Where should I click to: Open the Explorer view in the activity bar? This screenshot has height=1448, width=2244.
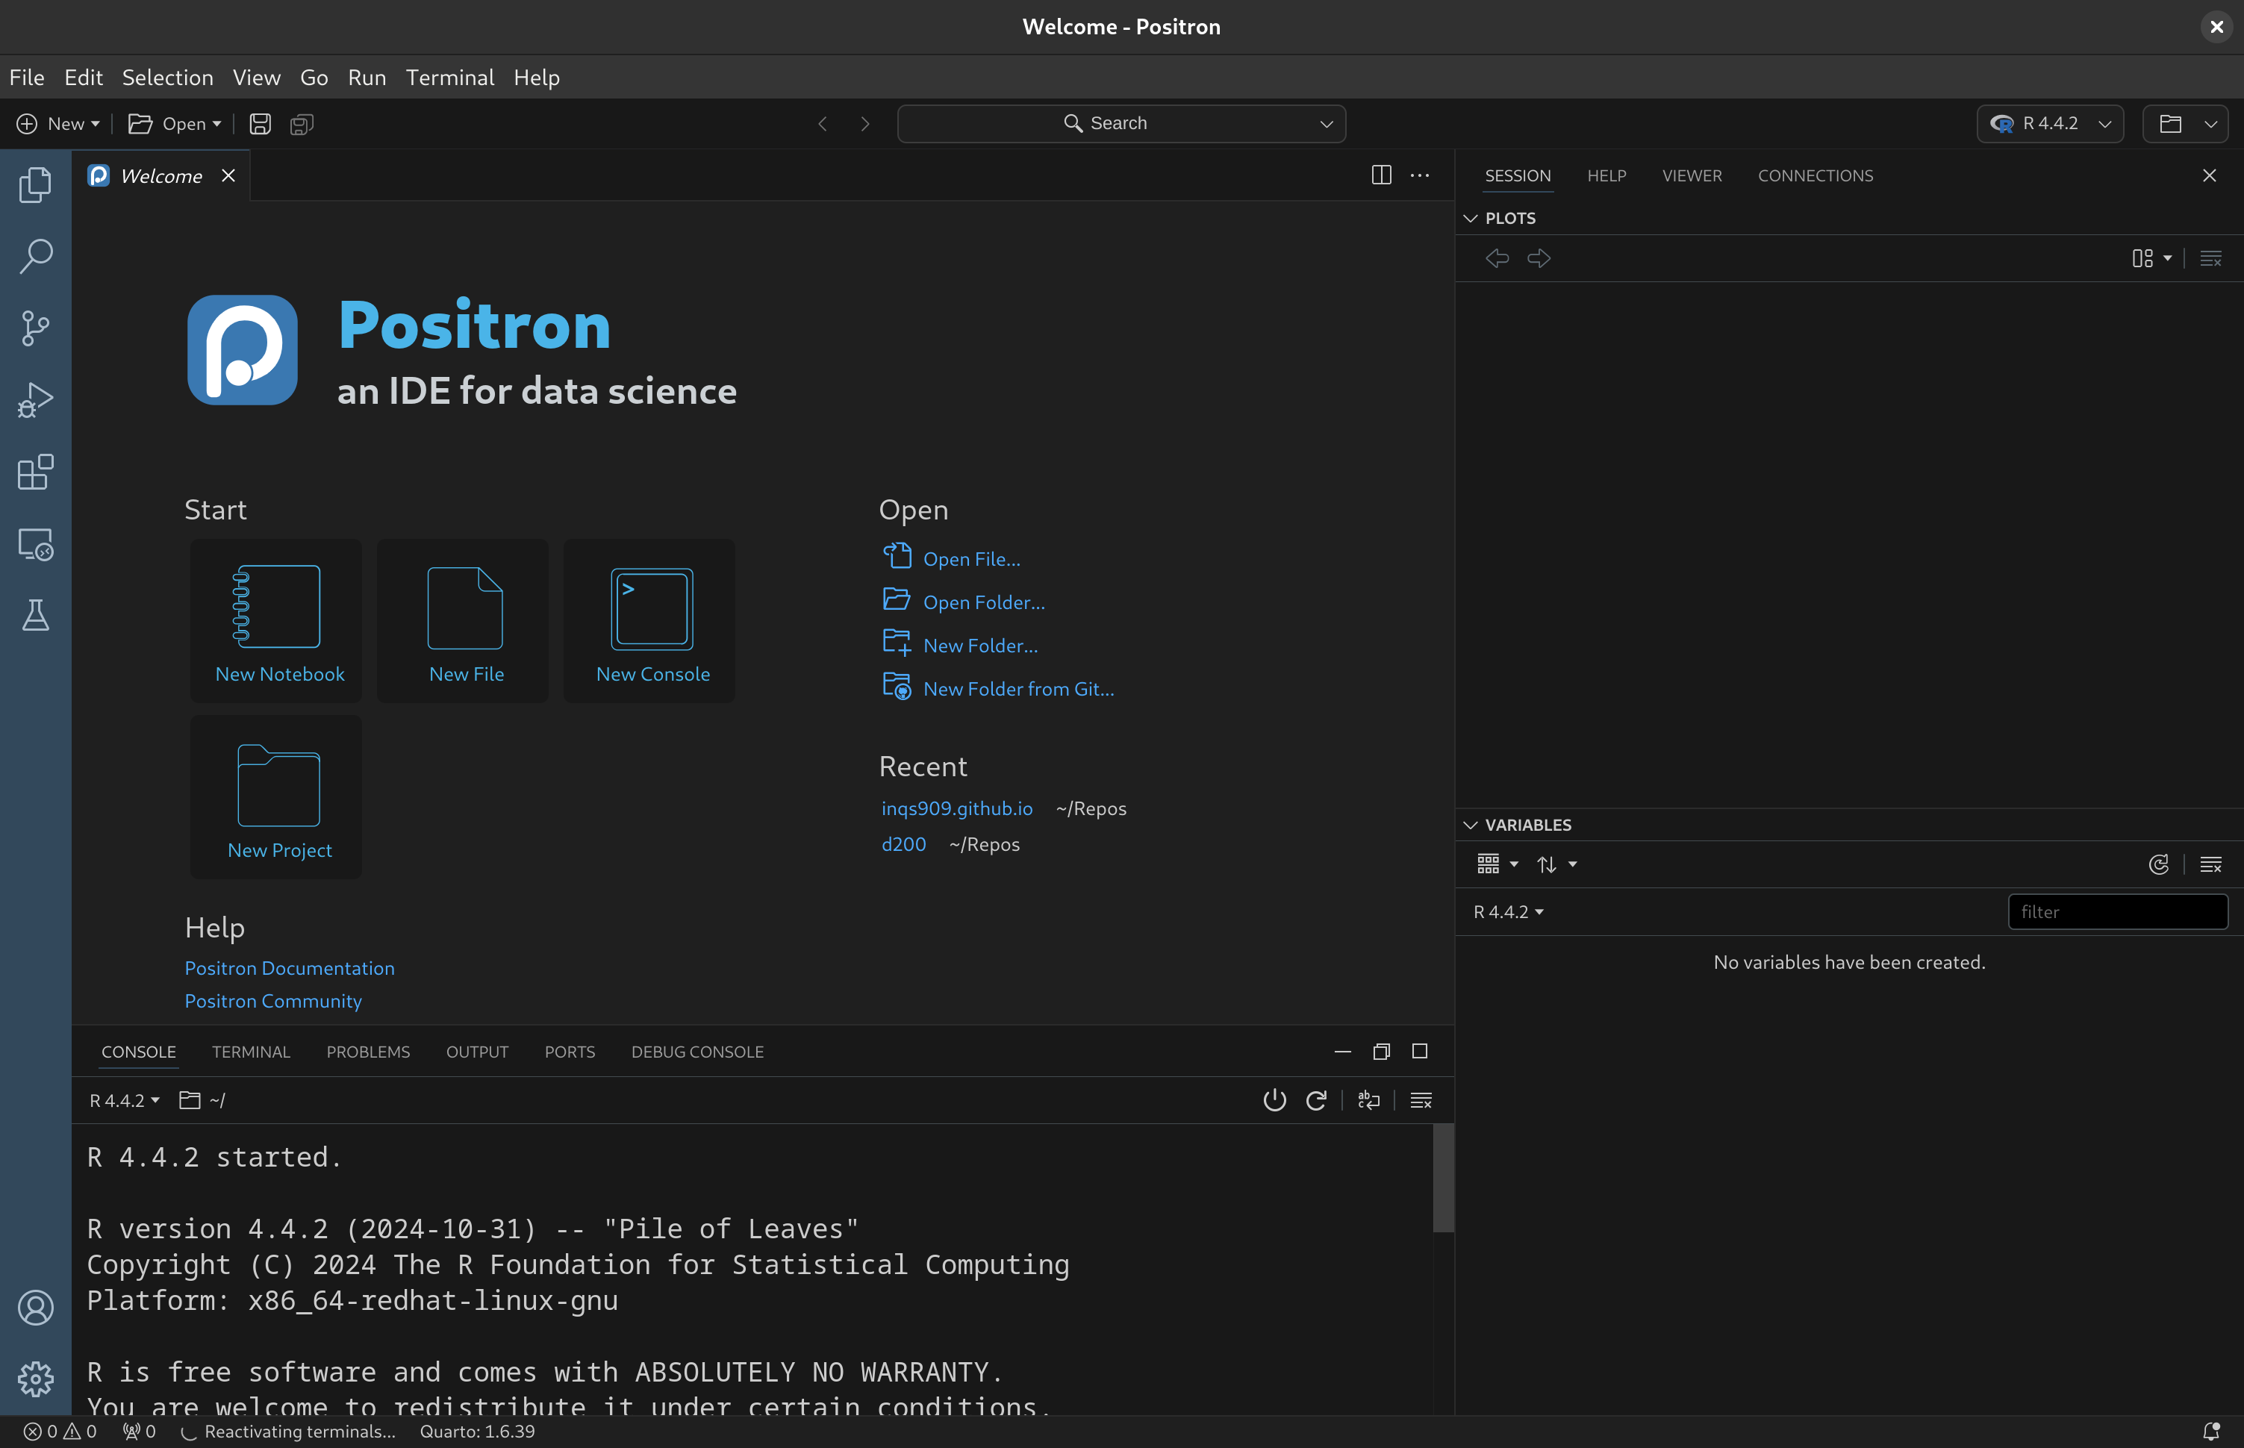36,184
